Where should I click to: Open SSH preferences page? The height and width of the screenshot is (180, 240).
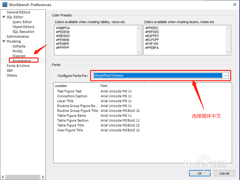(x=10, y=71)
